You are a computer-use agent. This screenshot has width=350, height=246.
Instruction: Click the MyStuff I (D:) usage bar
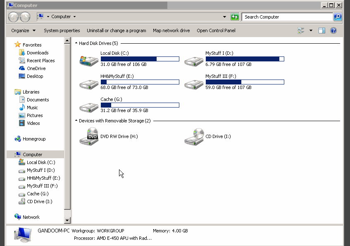[x=245, y=59]
